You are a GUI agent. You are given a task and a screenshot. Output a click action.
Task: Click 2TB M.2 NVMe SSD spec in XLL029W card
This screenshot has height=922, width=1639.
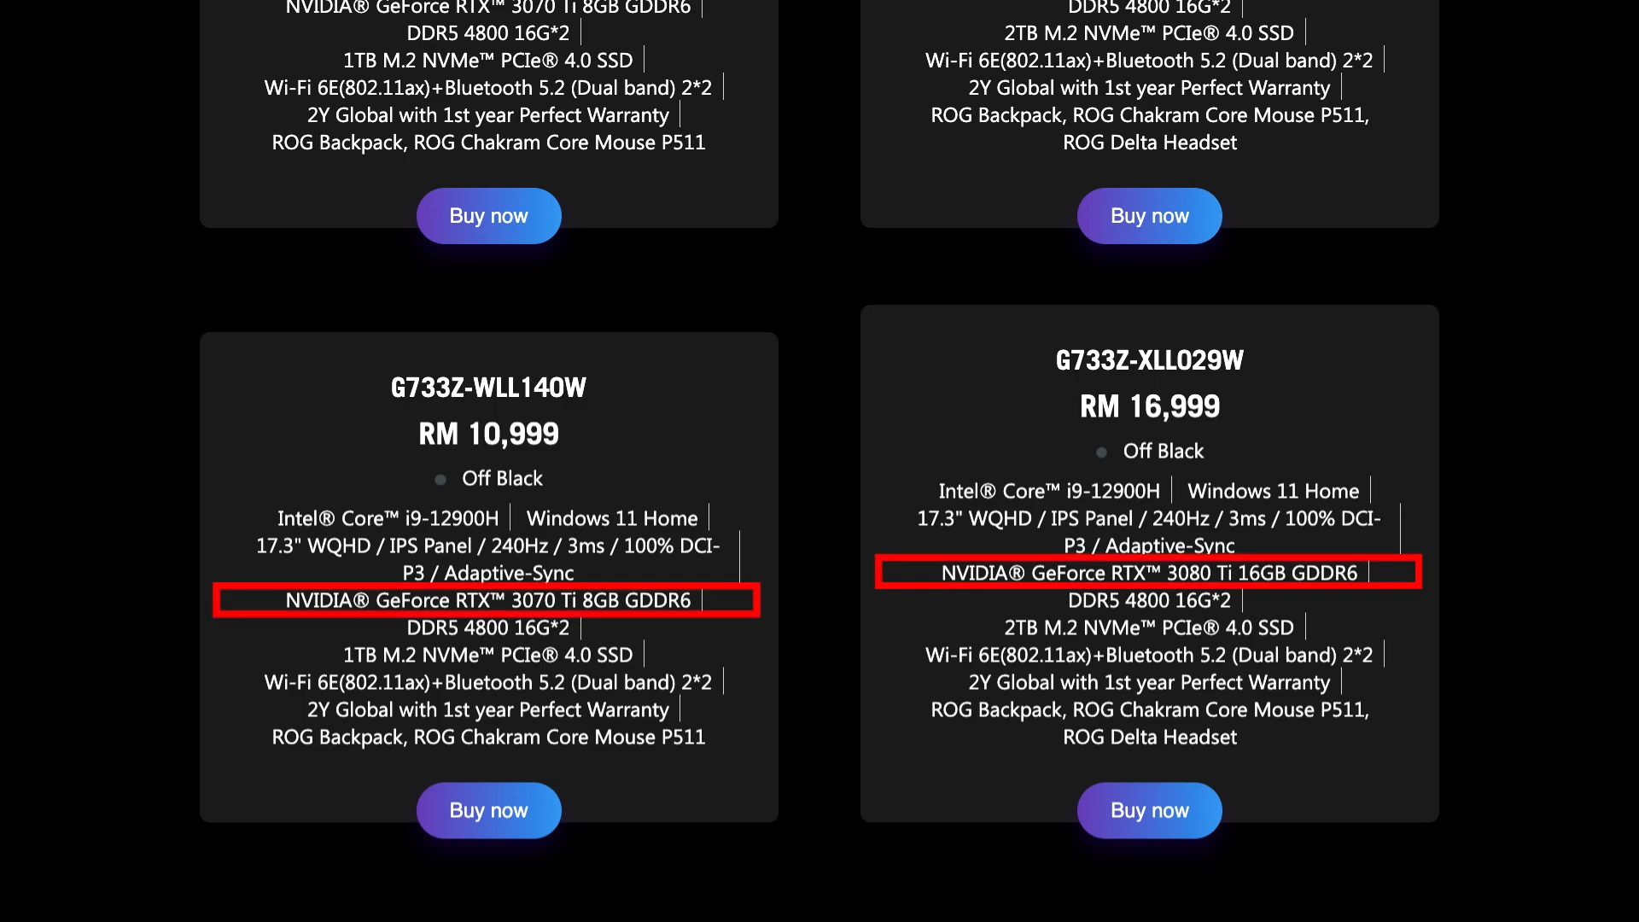(x=1149, y=627)
